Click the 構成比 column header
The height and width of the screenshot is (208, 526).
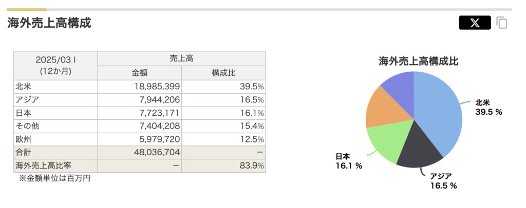tap(223, 73)
